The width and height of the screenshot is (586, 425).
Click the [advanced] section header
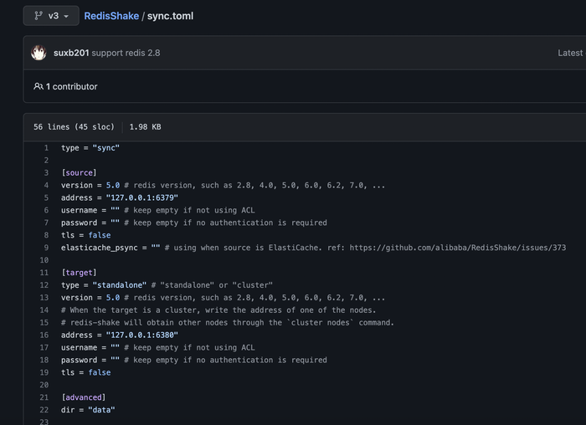pyautogui.click(x=84, y=397)
